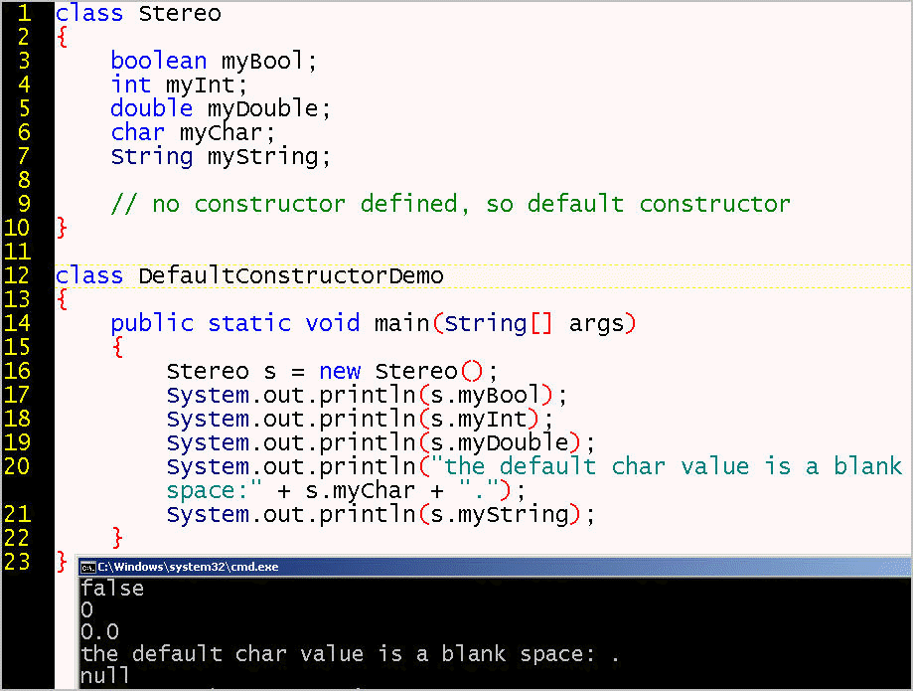Viewport: 913px width, 691px height.
Task: Click the false output in the console
Action: tap(112, 588)
